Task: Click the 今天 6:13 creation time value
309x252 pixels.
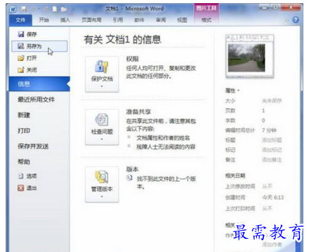Action: (273, 197)
